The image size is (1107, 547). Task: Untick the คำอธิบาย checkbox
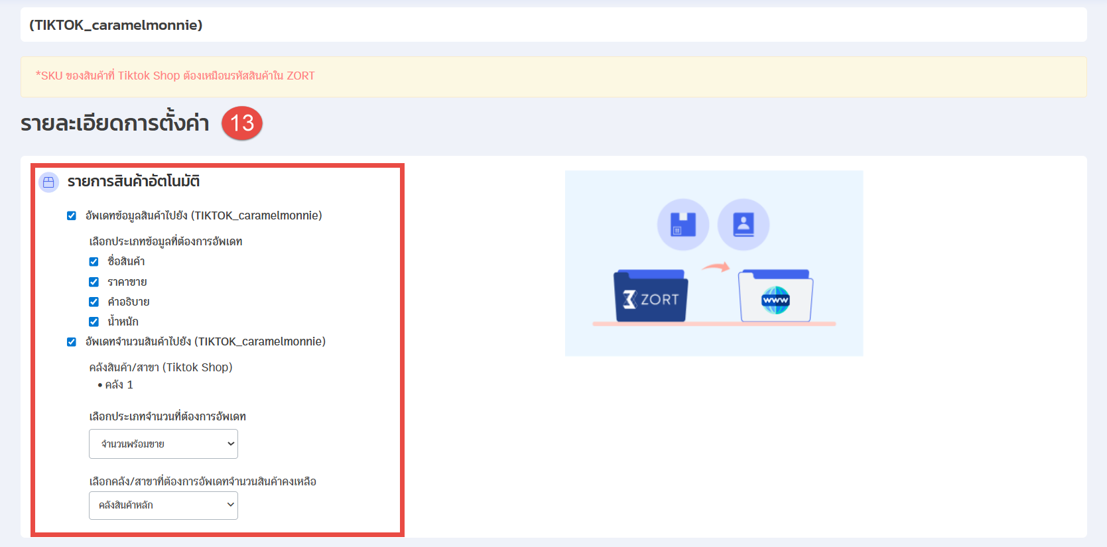coord(94,302)
